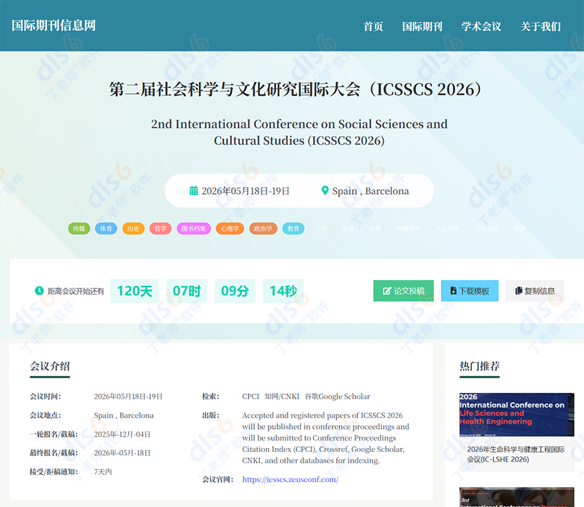Click the download icon inside 下载模板
The height and width of the screenshot is (507, 584).
tap(454, 290)
